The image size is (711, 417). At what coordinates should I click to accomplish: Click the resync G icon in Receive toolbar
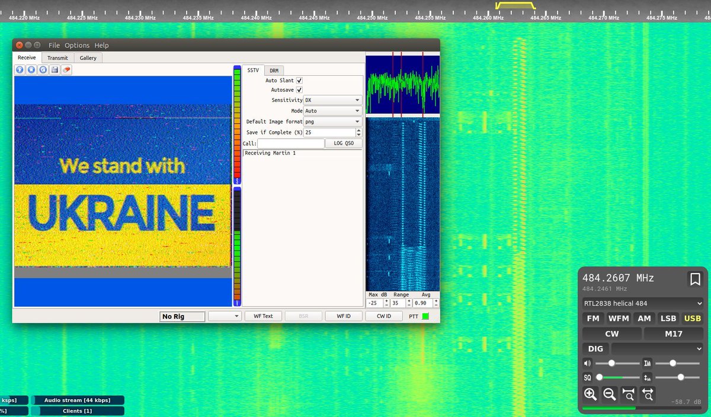43,70
